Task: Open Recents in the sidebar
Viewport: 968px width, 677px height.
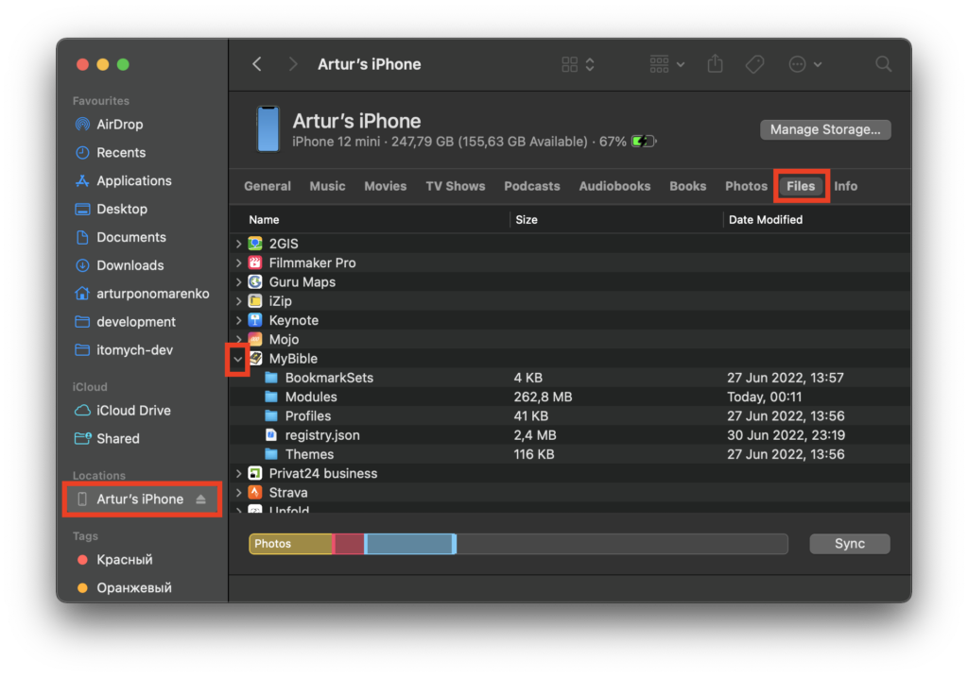Action: (x=121, y=153)
